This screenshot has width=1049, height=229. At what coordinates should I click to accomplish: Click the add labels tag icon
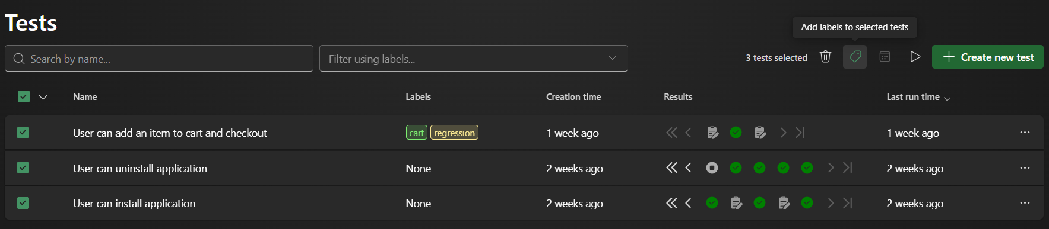click(x=855, y=57)
